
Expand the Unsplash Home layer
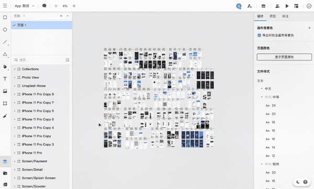pos(15,86)
